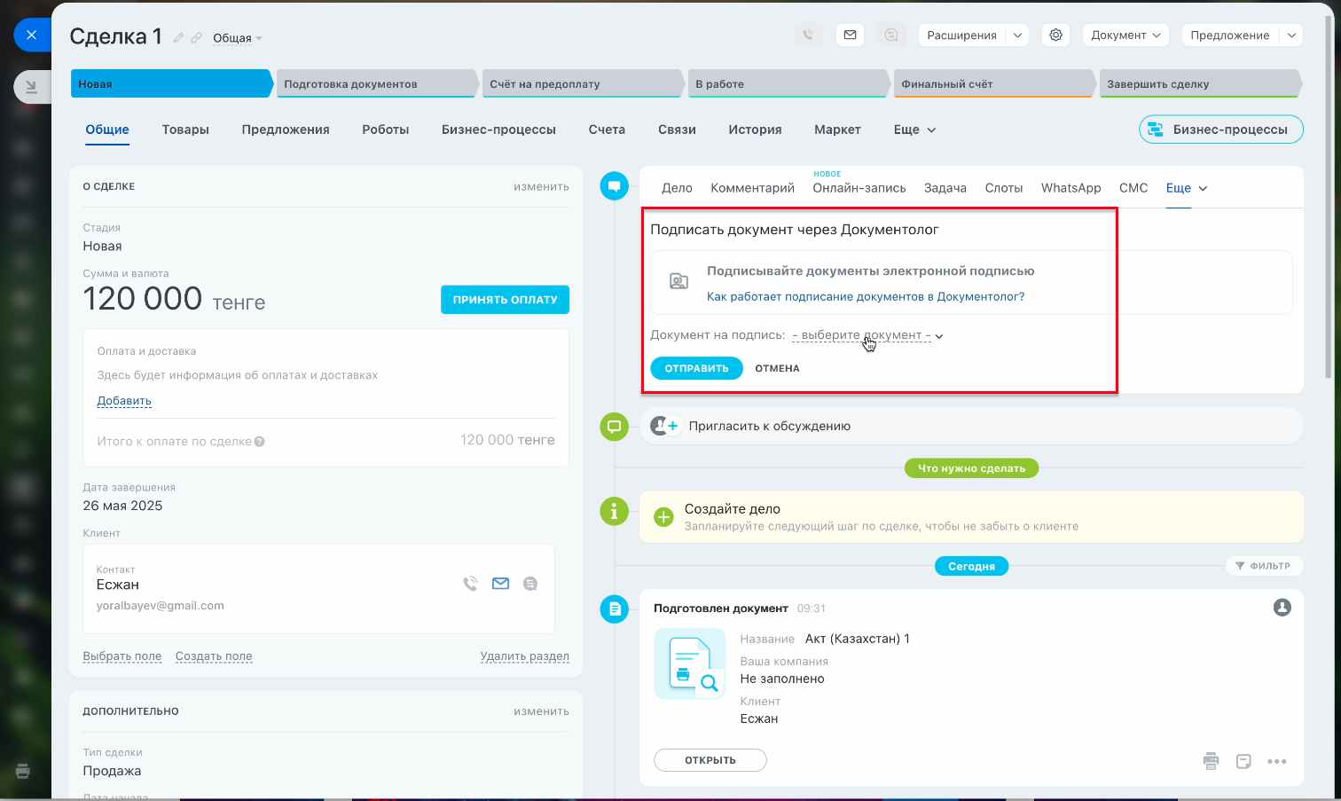Select the Комментарий timeline tab
The width and height of the screenshot is (1341, 801).
click(752, 188)
